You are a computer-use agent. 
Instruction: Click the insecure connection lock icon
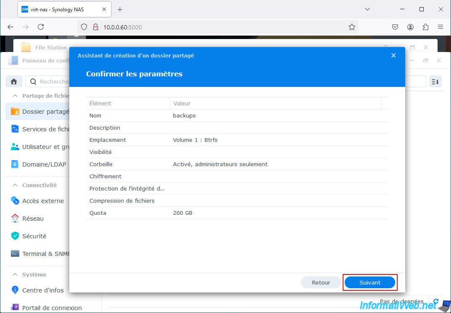(x=95, y=27)
